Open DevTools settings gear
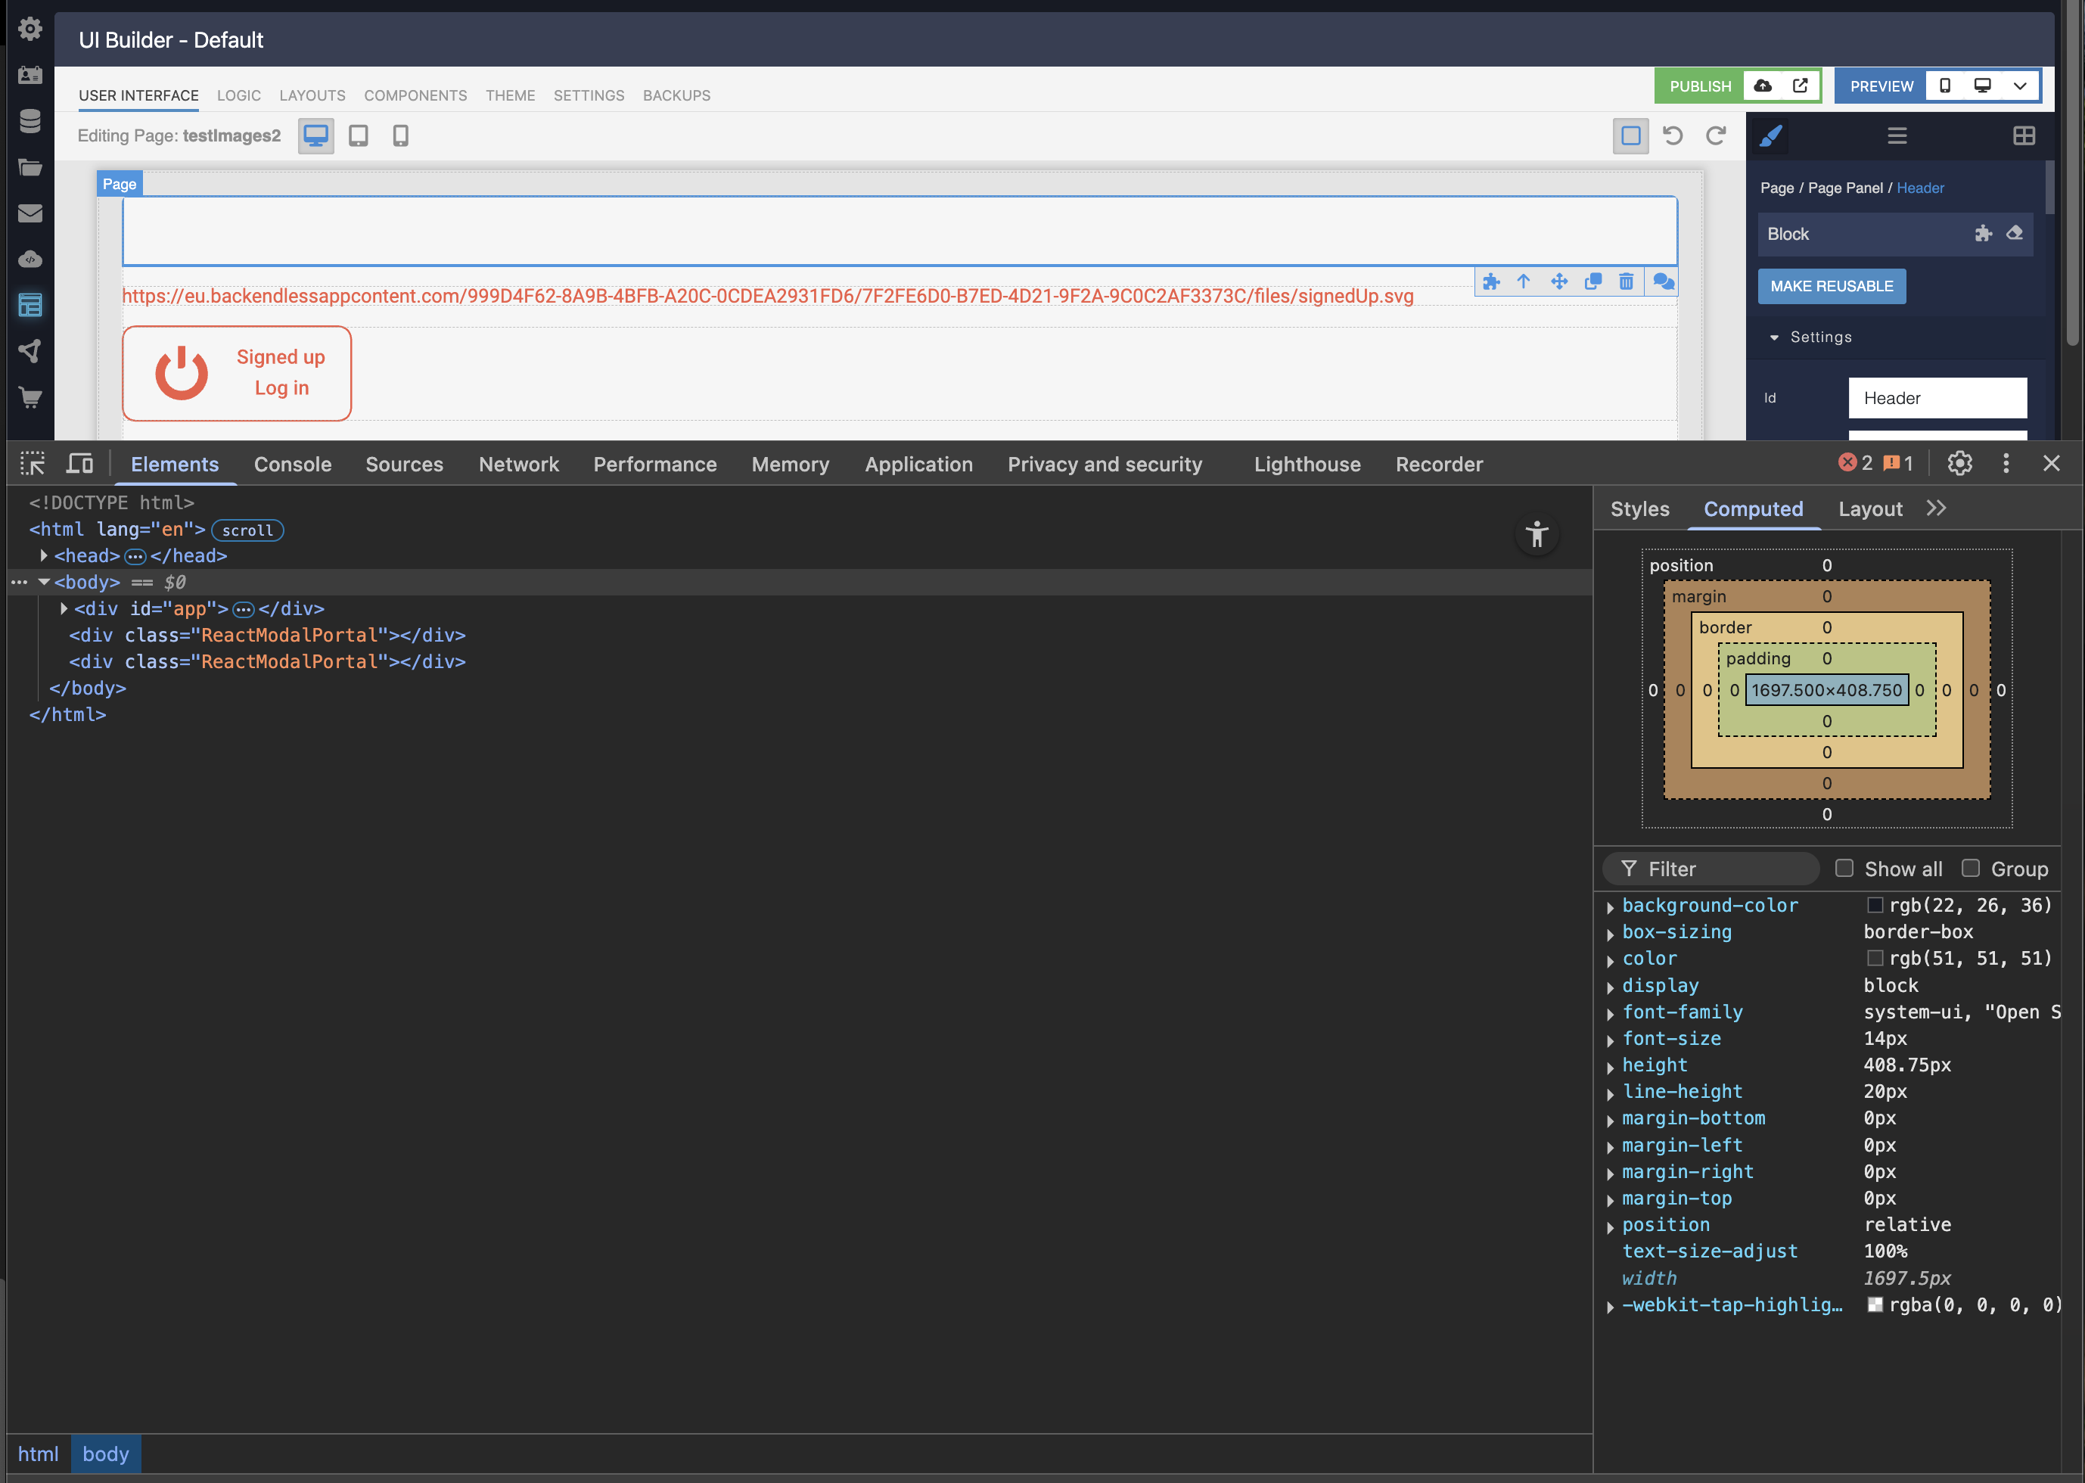 pyautogui.click(x=1959, y=464)
